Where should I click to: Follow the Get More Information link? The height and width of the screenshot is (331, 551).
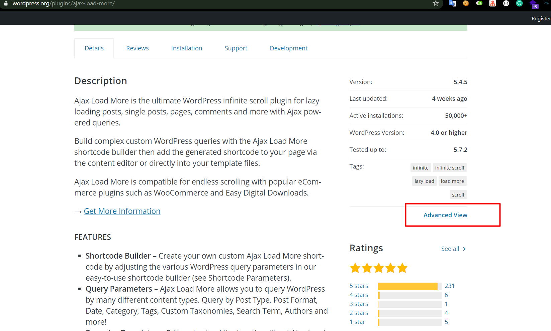pyautogui.click(x=122, y=211)
